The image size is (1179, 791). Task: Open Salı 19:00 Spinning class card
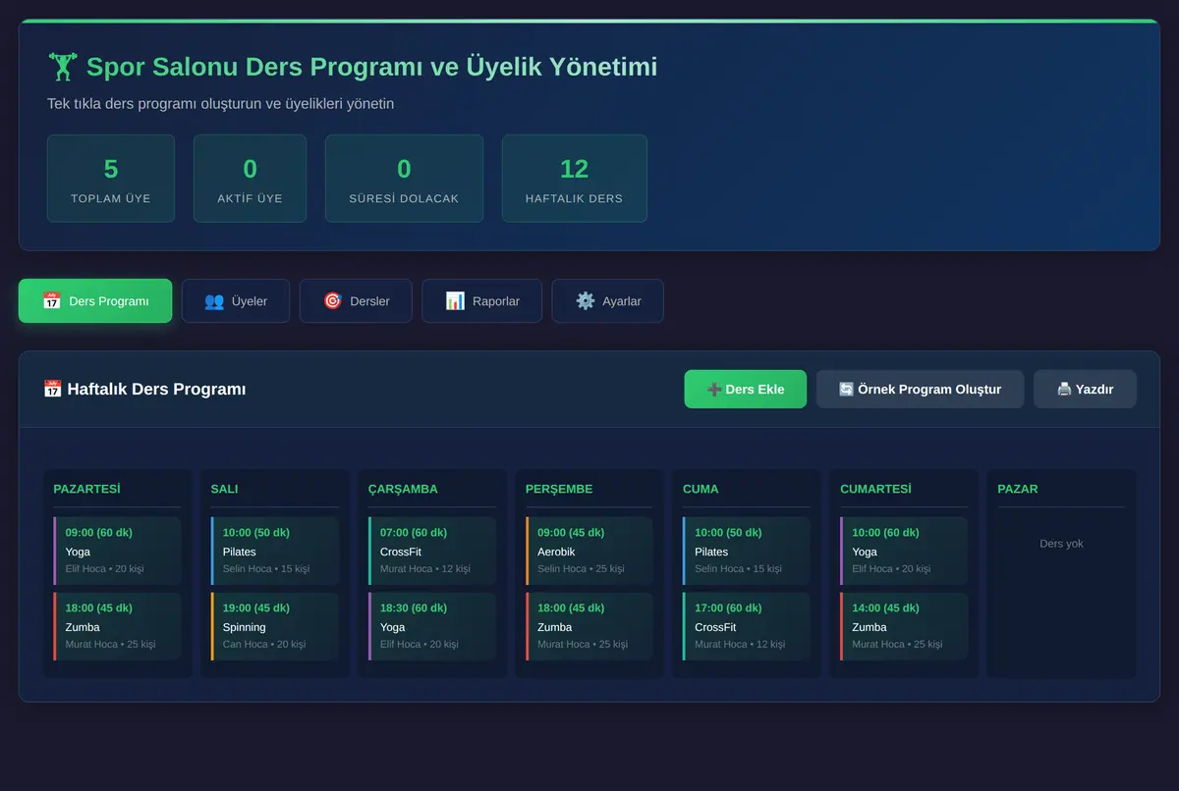point(274,626)
